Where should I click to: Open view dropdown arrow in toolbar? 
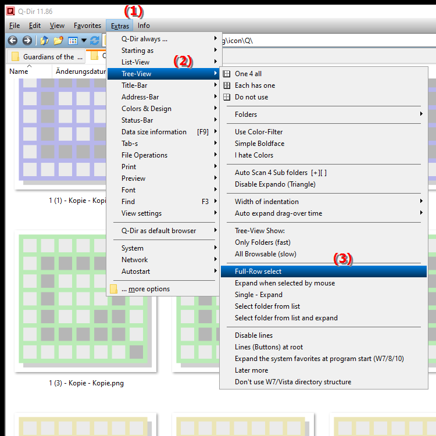click(x=84, y=41)
